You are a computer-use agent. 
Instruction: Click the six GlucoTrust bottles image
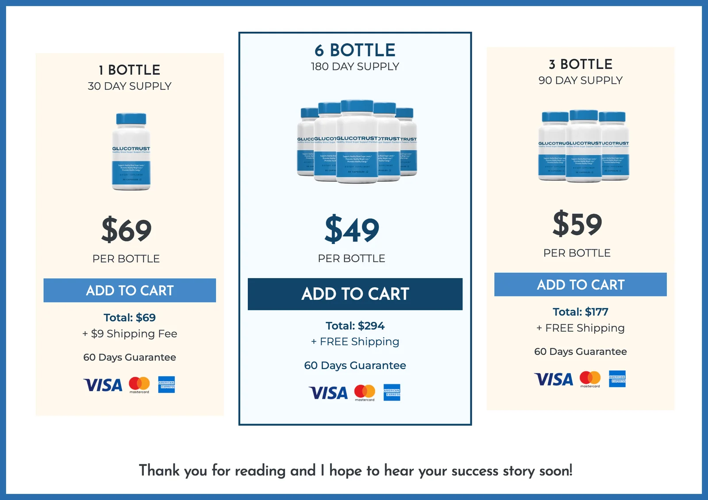[x=357, y=141]
